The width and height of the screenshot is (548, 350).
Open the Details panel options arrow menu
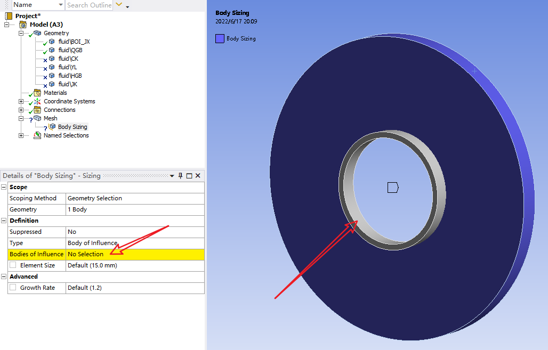point(172,176)
